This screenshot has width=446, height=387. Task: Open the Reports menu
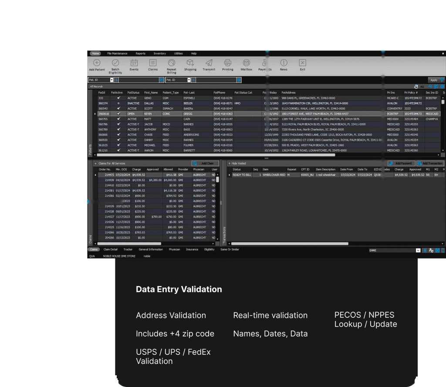pos(140,54)
